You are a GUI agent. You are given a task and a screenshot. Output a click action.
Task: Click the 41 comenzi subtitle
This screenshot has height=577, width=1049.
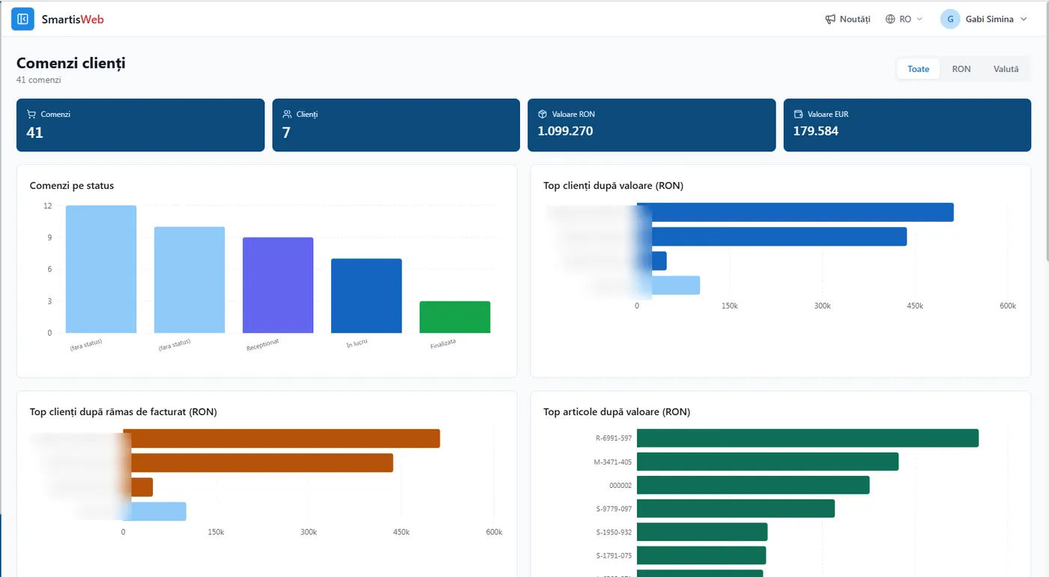[x=38, y=80]
